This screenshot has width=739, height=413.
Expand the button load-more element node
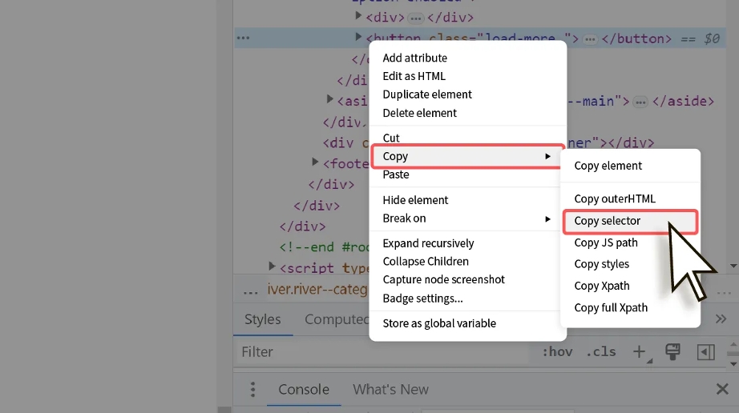pyautogui.click(x=358, y=38)
